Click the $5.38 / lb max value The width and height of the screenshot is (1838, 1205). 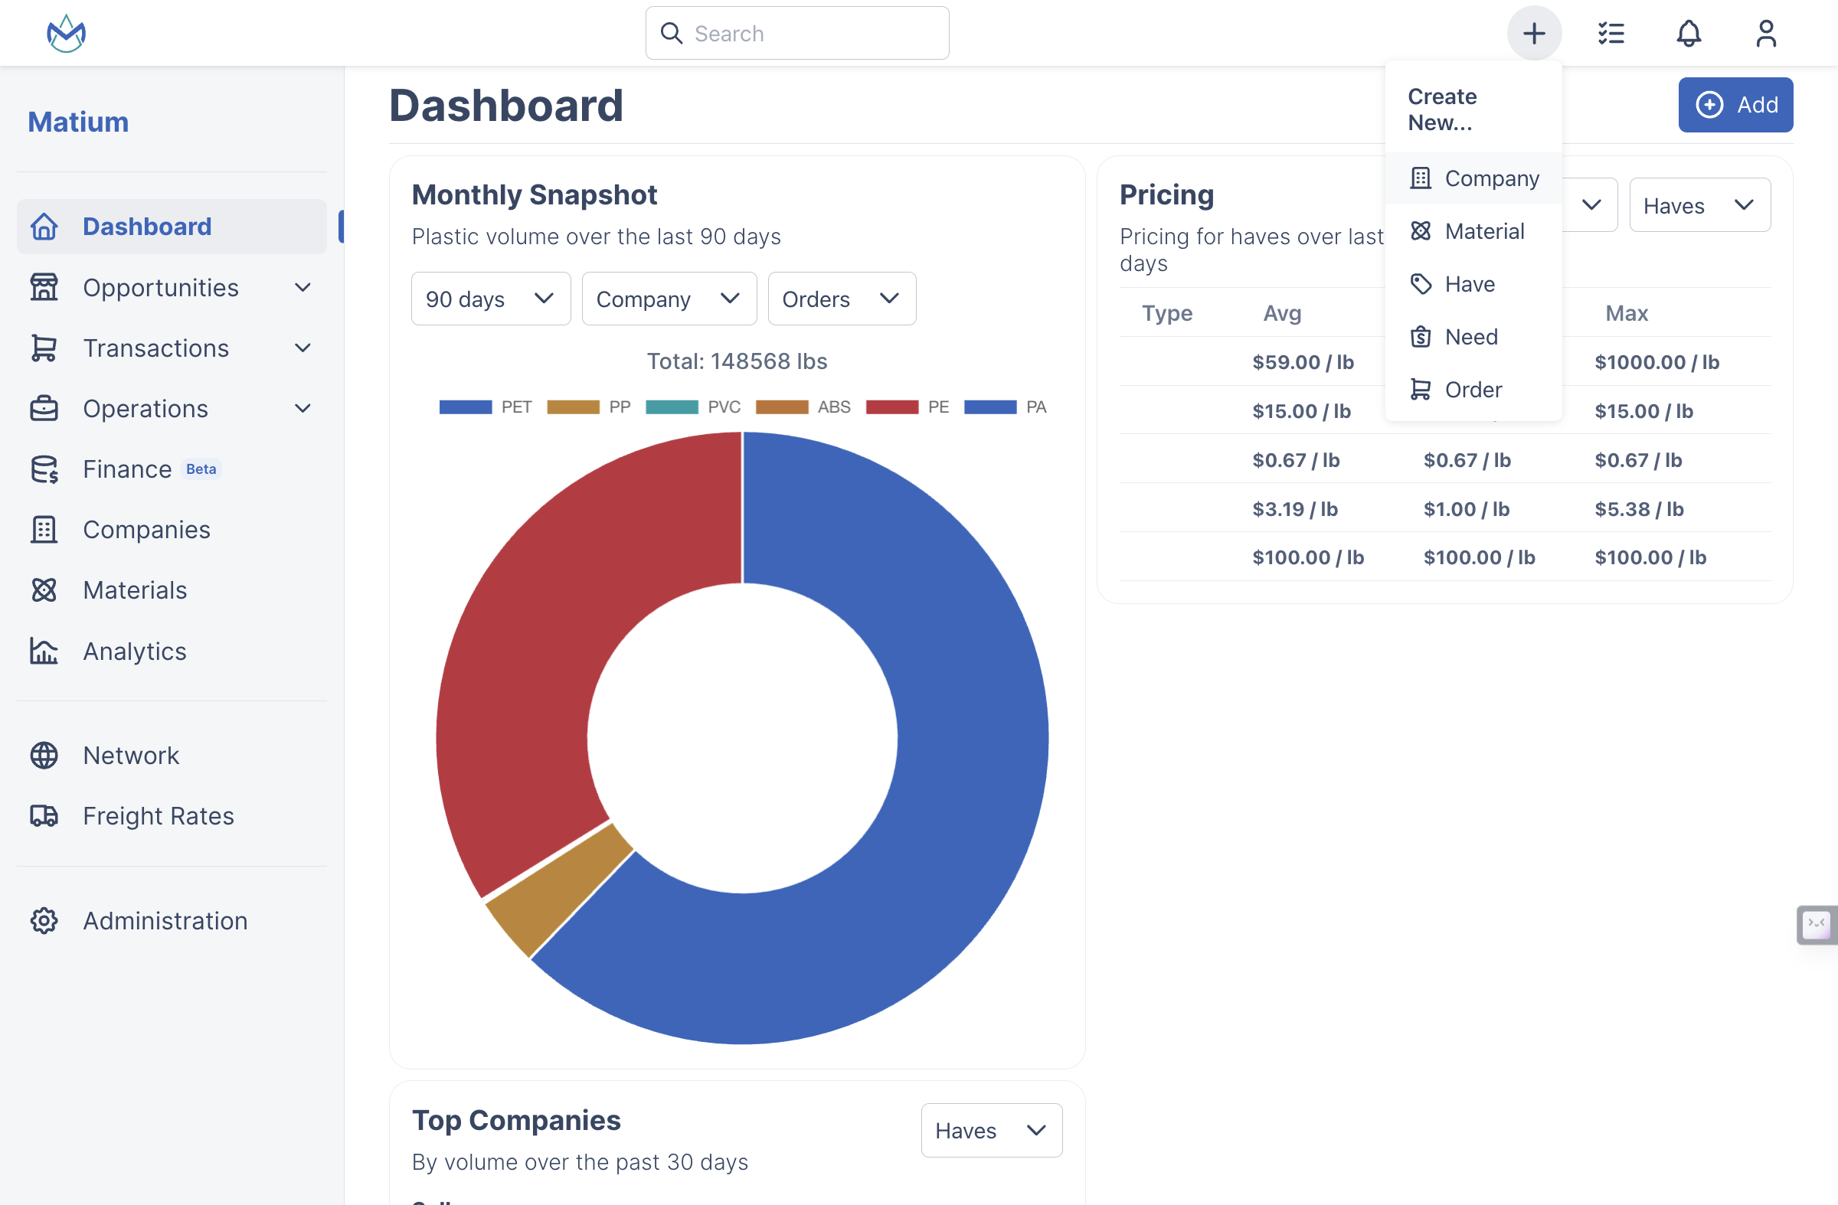tap(1639, 508)
